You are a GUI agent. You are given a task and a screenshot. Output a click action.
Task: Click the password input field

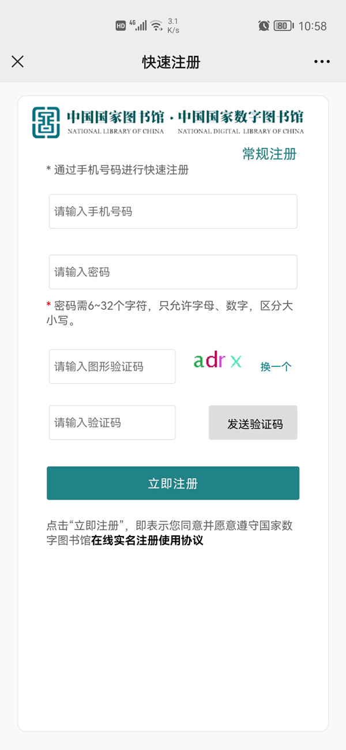[172, 272]
